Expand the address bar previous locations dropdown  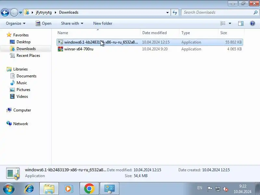167,12
